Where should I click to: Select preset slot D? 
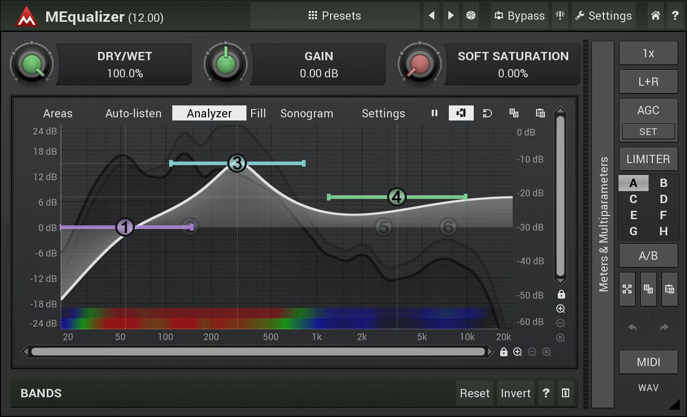pyautogui.click(x=663, y=199)
